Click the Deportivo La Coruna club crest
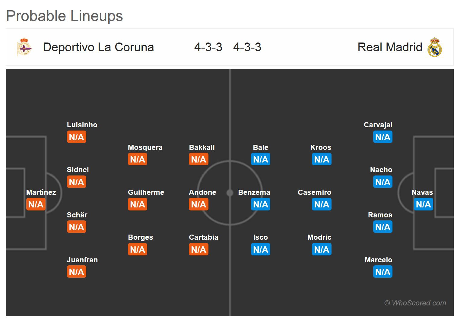The width and height of the screenshot is (454, 319). (24, 47)
